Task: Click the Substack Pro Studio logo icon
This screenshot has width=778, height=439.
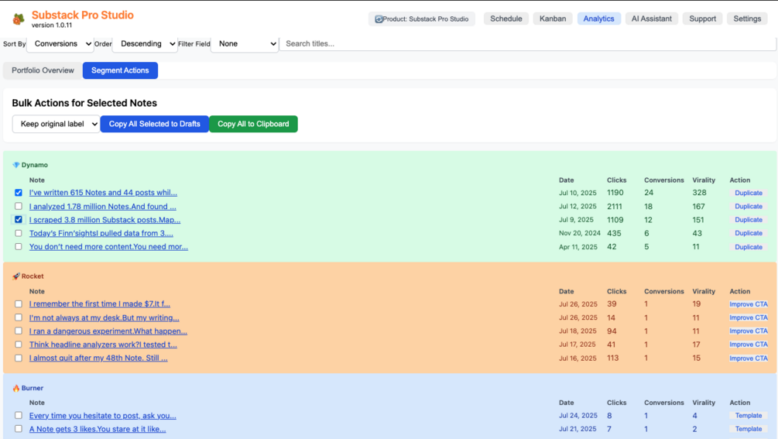Action: tap(19, 19)
